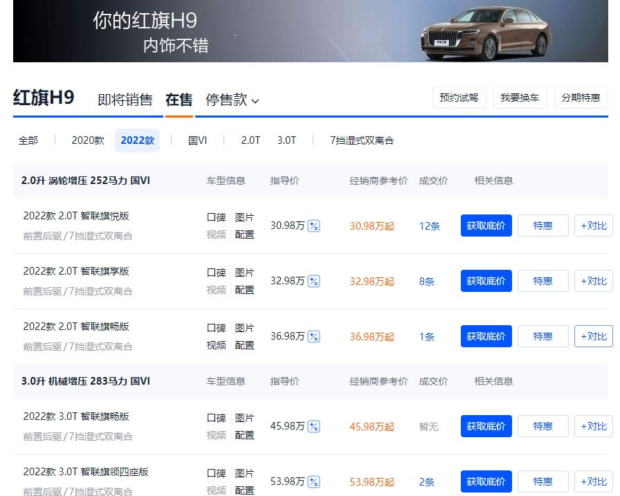Click the 我要换车 button

tap(520, 98)
